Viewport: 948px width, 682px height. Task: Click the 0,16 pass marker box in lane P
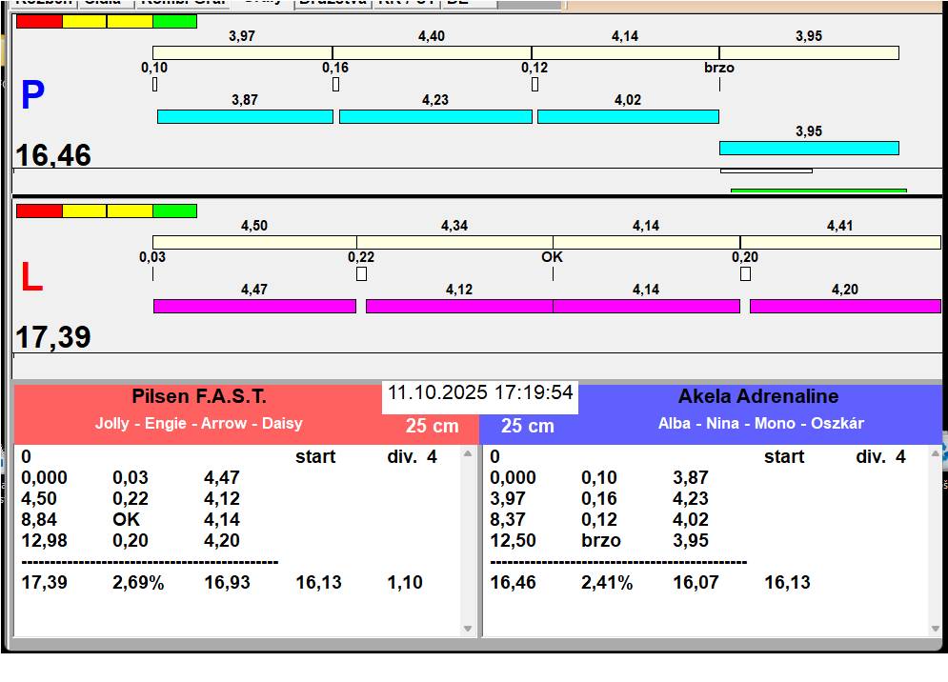[335, 85]
